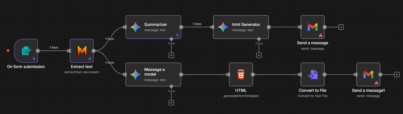The width and height of the screenshot is (403, 114).
Task: Select the 'html Generator' node title
Action: 246,25
